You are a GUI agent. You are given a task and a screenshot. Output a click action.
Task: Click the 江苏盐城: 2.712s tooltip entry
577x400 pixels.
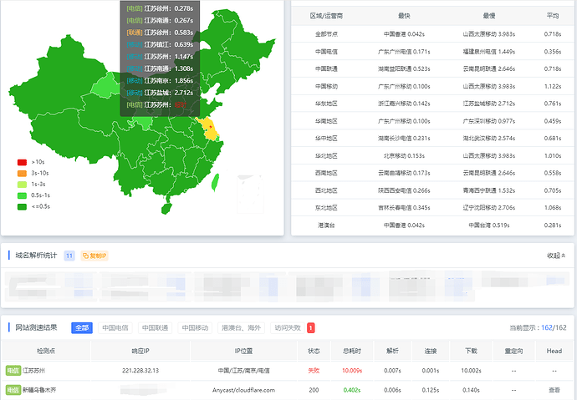pos(160,93)
